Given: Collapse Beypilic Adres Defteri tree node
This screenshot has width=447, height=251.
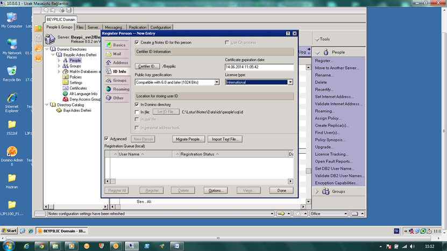Looking at the screenshot, I should click(x=53, y=55).
